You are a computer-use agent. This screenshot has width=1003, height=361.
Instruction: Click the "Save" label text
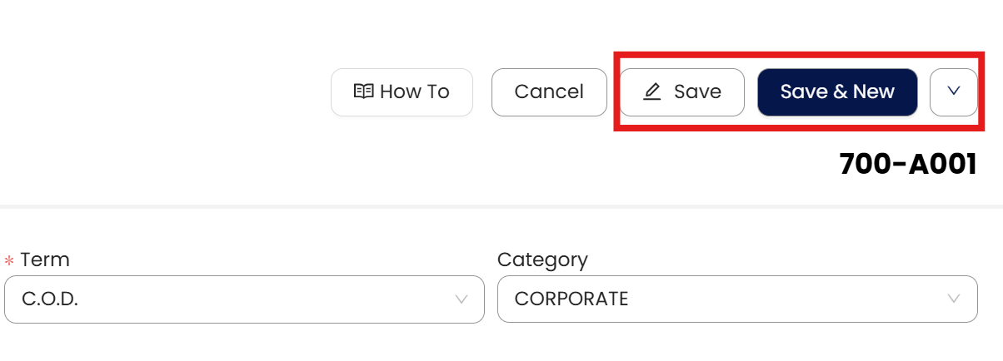(x=697, y=91)
